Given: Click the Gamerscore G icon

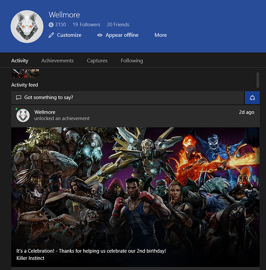Looking at the screenshot, I should point(51,25).
